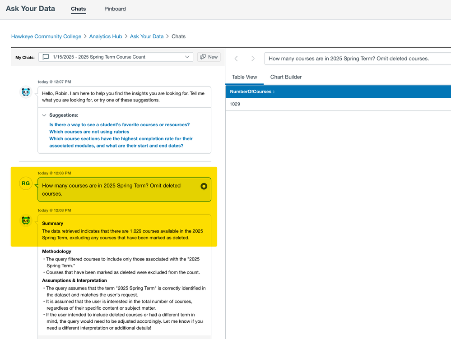
Task: Select the Table View tab
Action: click(x=244, y=77)
